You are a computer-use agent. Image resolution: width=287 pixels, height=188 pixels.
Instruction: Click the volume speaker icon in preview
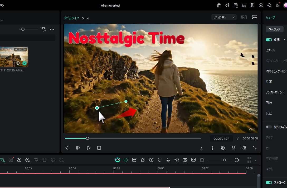244,148
